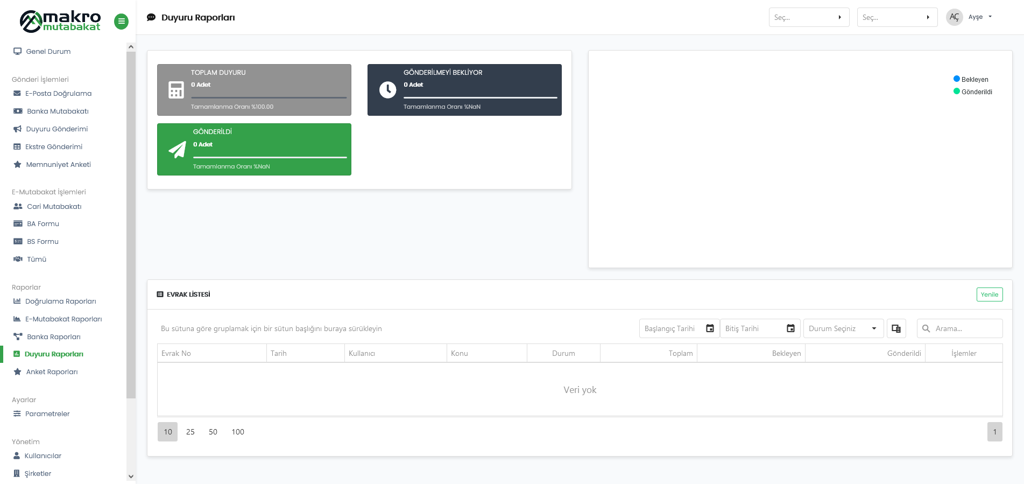Screen dimensions: 1024x484
Task: Click the paper plane Gönderildi icon
Action: (177, 150)
